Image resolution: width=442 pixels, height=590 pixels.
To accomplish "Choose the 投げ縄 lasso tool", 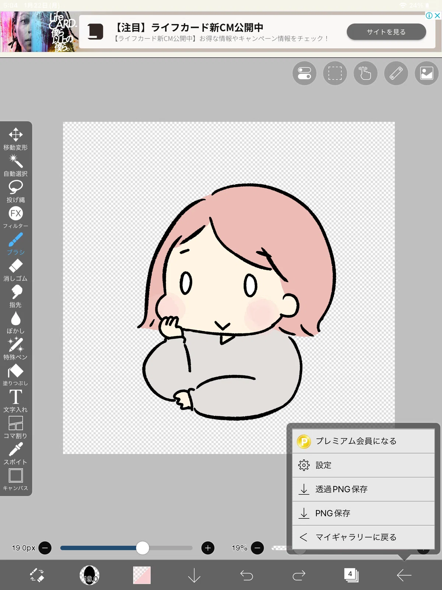I will click(15, 191).
